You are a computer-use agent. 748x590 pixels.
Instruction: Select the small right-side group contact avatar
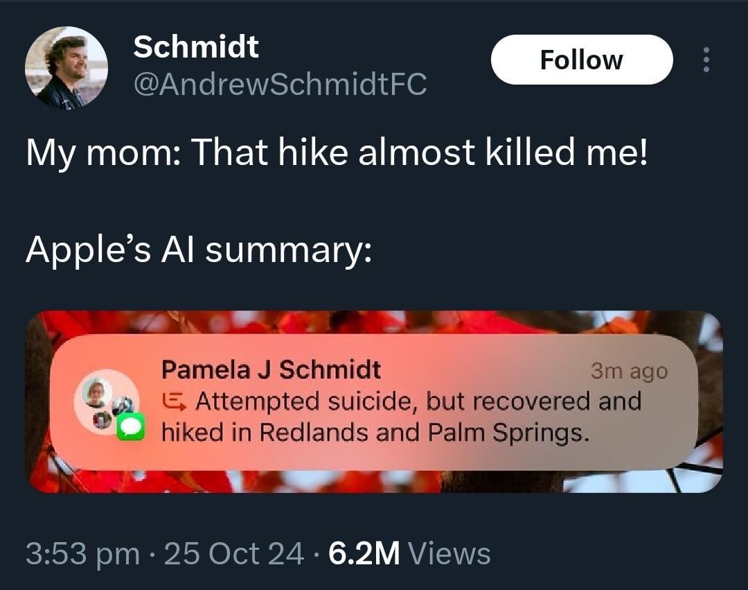pyautogui.click(x=123, y=406)
